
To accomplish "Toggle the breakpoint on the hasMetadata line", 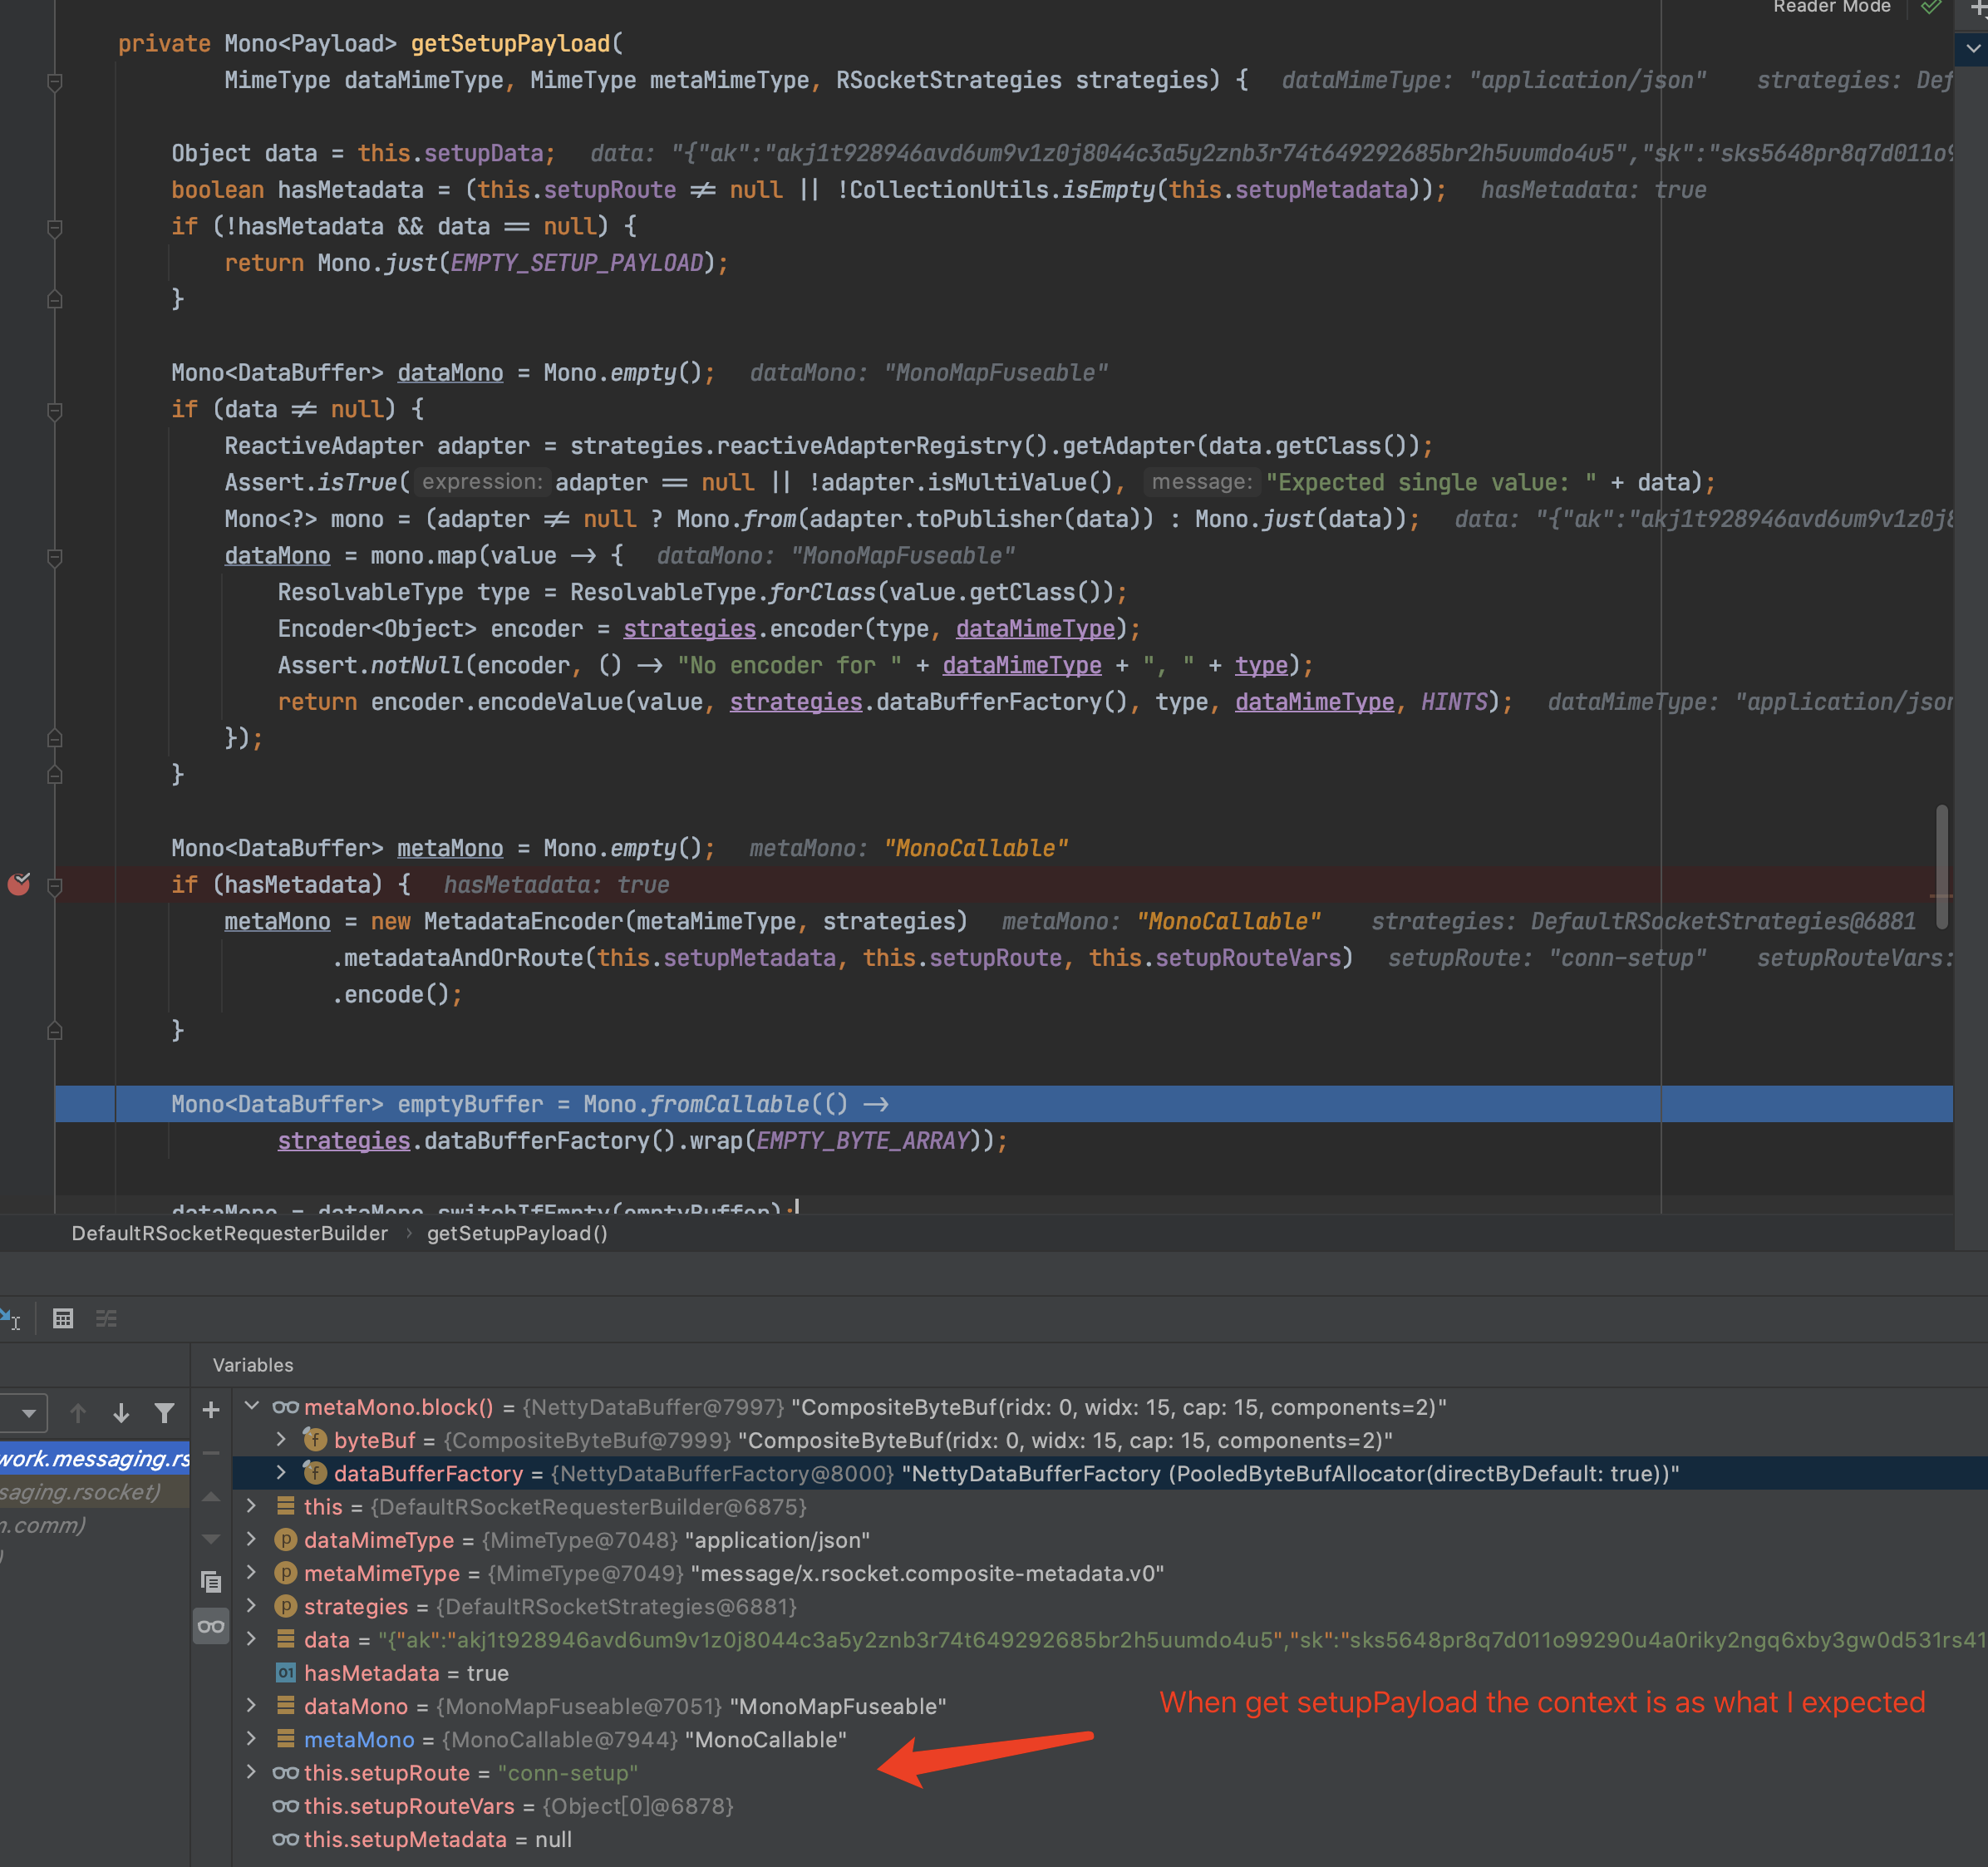I will click(19, 884).
